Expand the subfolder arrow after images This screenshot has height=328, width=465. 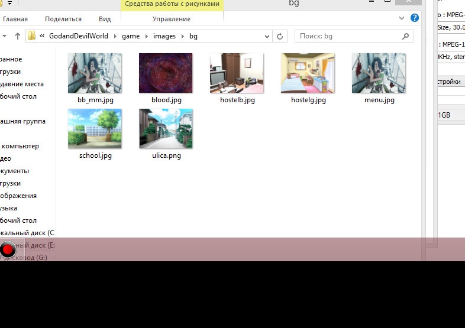[182, 36]
